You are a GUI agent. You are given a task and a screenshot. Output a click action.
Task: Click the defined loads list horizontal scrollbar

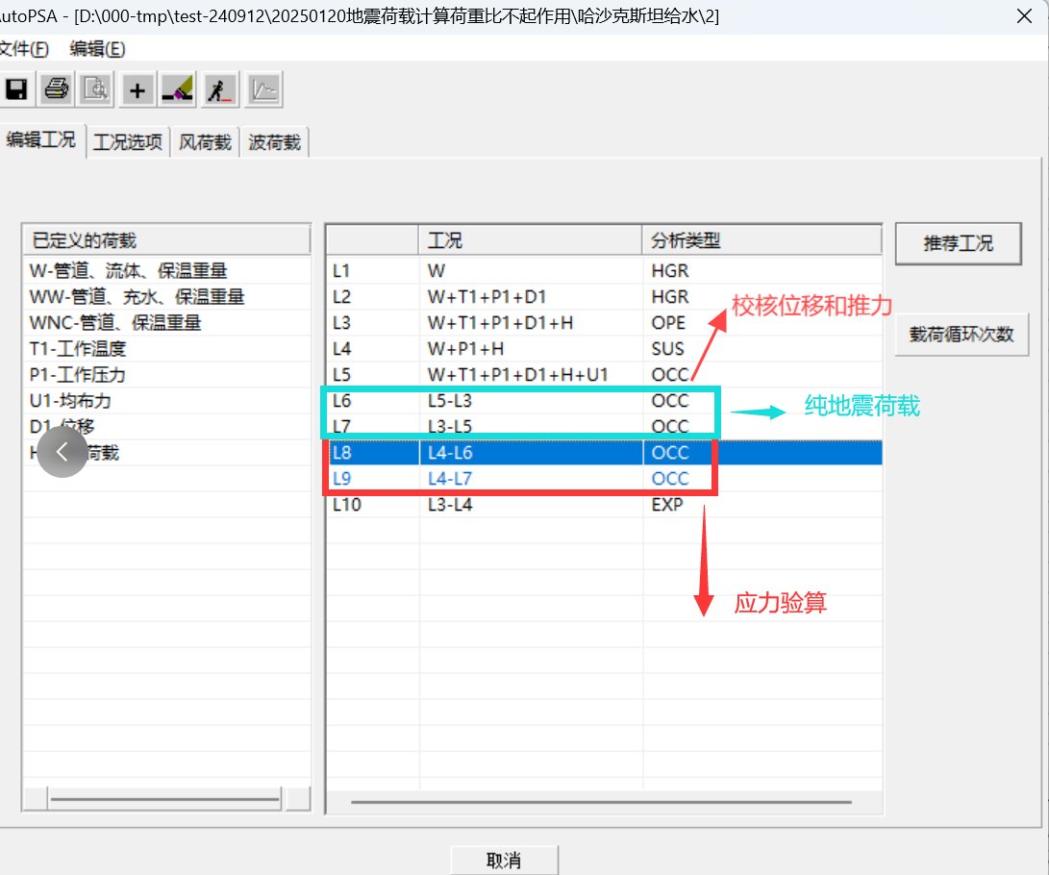pyautogui.click(x=164, y=798)
